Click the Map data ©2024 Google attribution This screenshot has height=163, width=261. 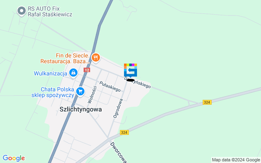pos(236,160)
